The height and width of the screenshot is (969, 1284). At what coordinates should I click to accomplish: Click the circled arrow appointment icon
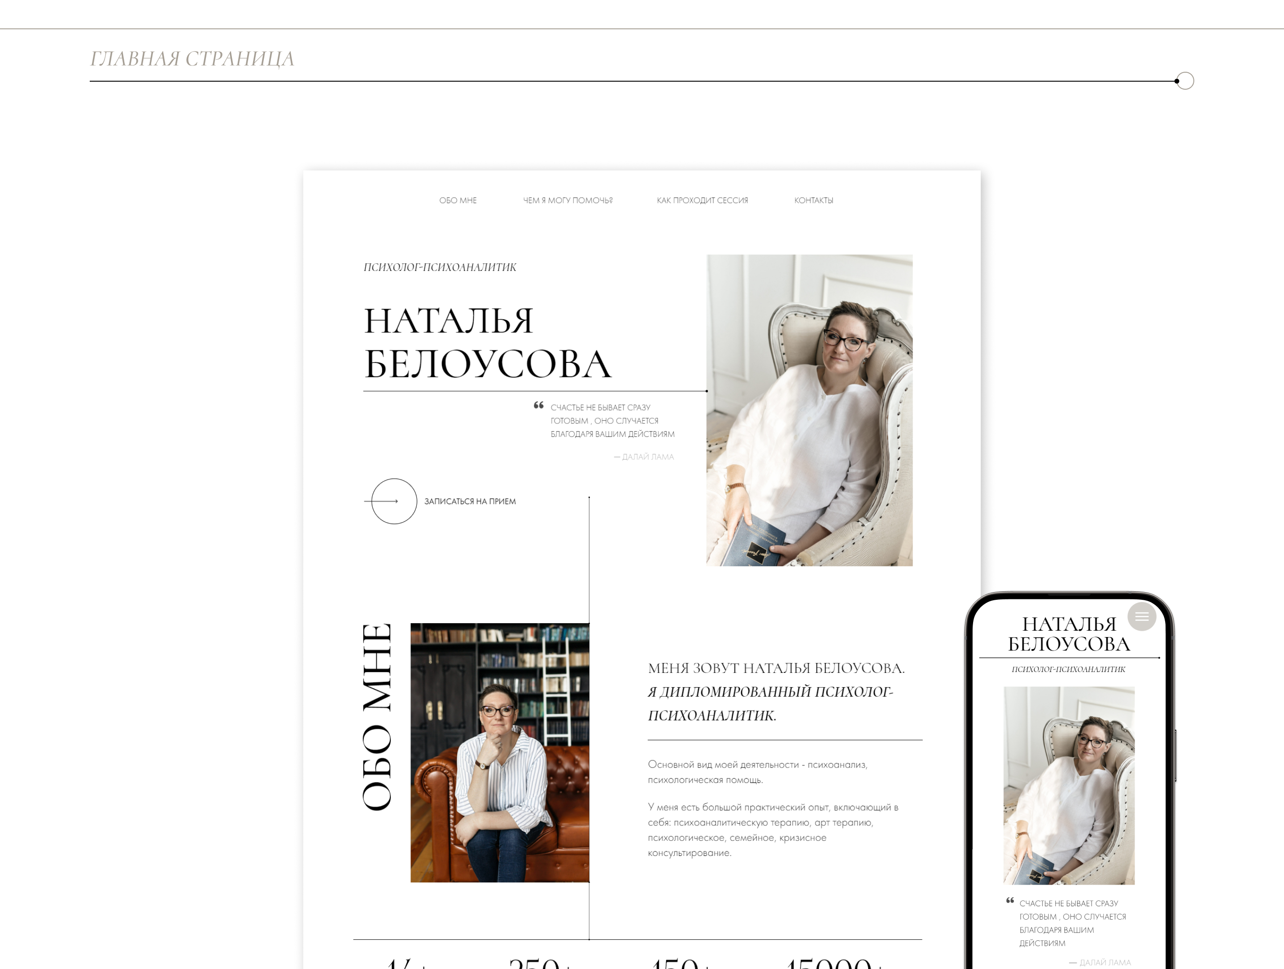point(393,501)
